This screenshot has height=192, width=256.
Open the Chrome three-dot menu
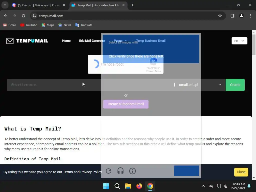coord(250,16)
